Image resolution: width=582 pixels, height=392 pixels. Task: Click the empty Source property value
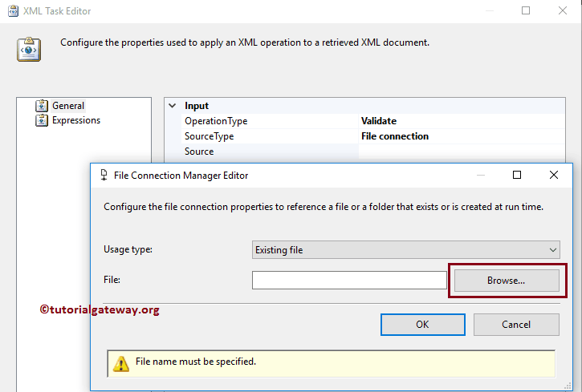[x=462, y=152]
